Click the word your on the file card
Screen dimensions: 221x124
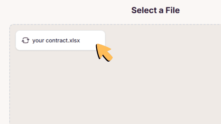point(38,41)
